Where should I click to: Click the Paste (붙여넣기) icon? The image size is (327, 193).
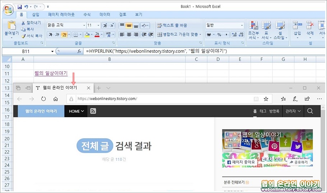point(11,25)
